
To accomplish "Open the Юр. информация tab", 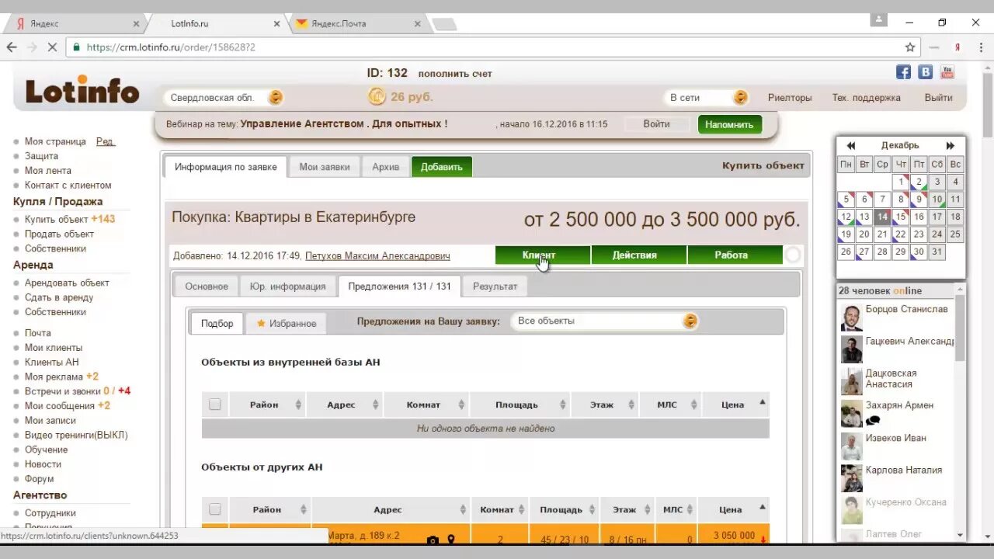I will point(287,286).
